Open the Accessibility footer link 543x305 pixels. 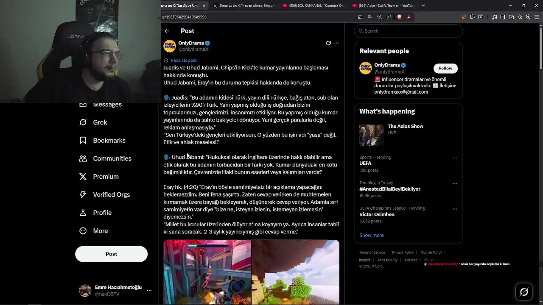point(387,260)
